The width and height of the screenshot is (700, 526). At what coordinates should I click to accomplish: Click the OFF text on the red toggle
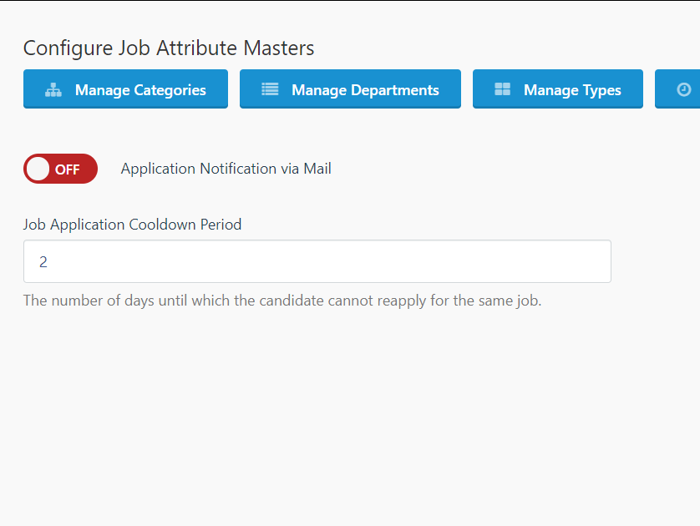67,169
